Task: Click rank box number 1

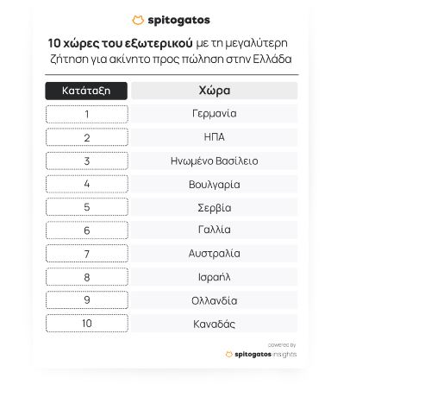Action: click(x=87, y=114)
